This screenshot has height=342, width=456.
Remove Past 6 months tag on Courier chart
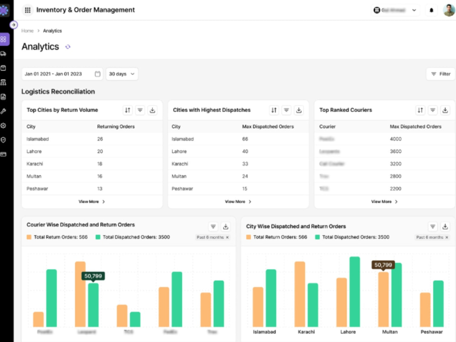(x=228, y=237)
